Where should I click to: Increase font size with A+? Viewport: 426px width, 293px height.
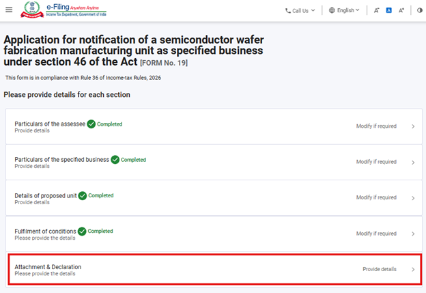[401, 10]
